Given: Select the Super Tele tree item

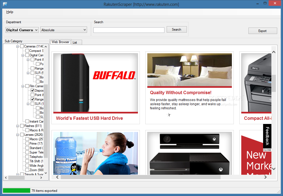Looking at the screenshot, I should coord(36,152).
